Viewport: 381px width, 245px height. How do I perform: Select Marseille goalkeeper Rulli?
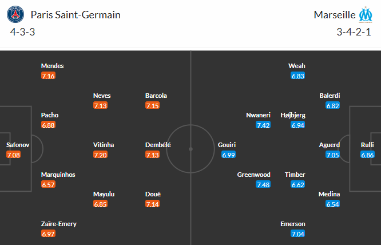367,145
